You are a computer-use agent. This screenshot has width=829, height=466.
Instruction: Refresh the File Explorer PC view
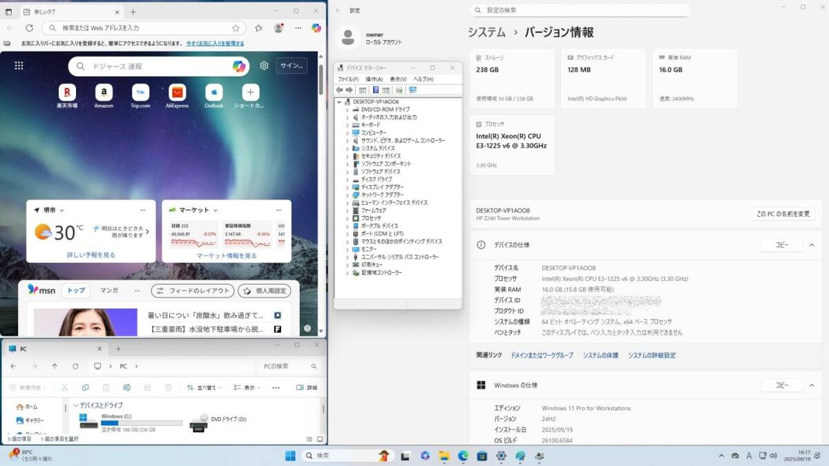tap(75, 366)
